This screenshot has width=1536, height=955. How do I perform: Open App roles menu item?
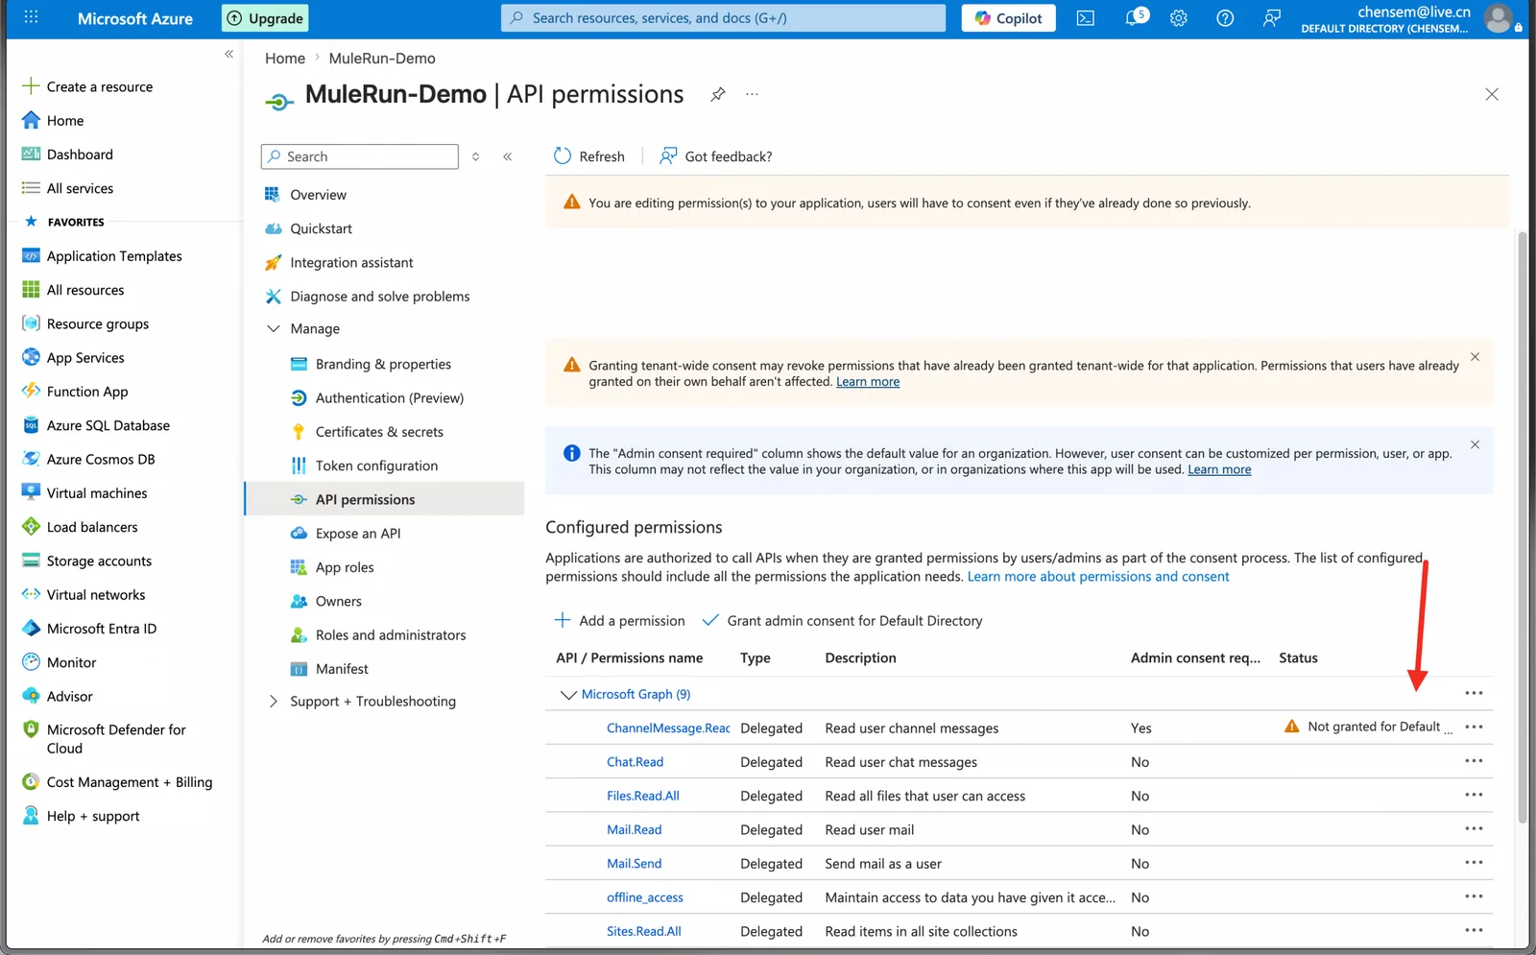tap(345, 567)
